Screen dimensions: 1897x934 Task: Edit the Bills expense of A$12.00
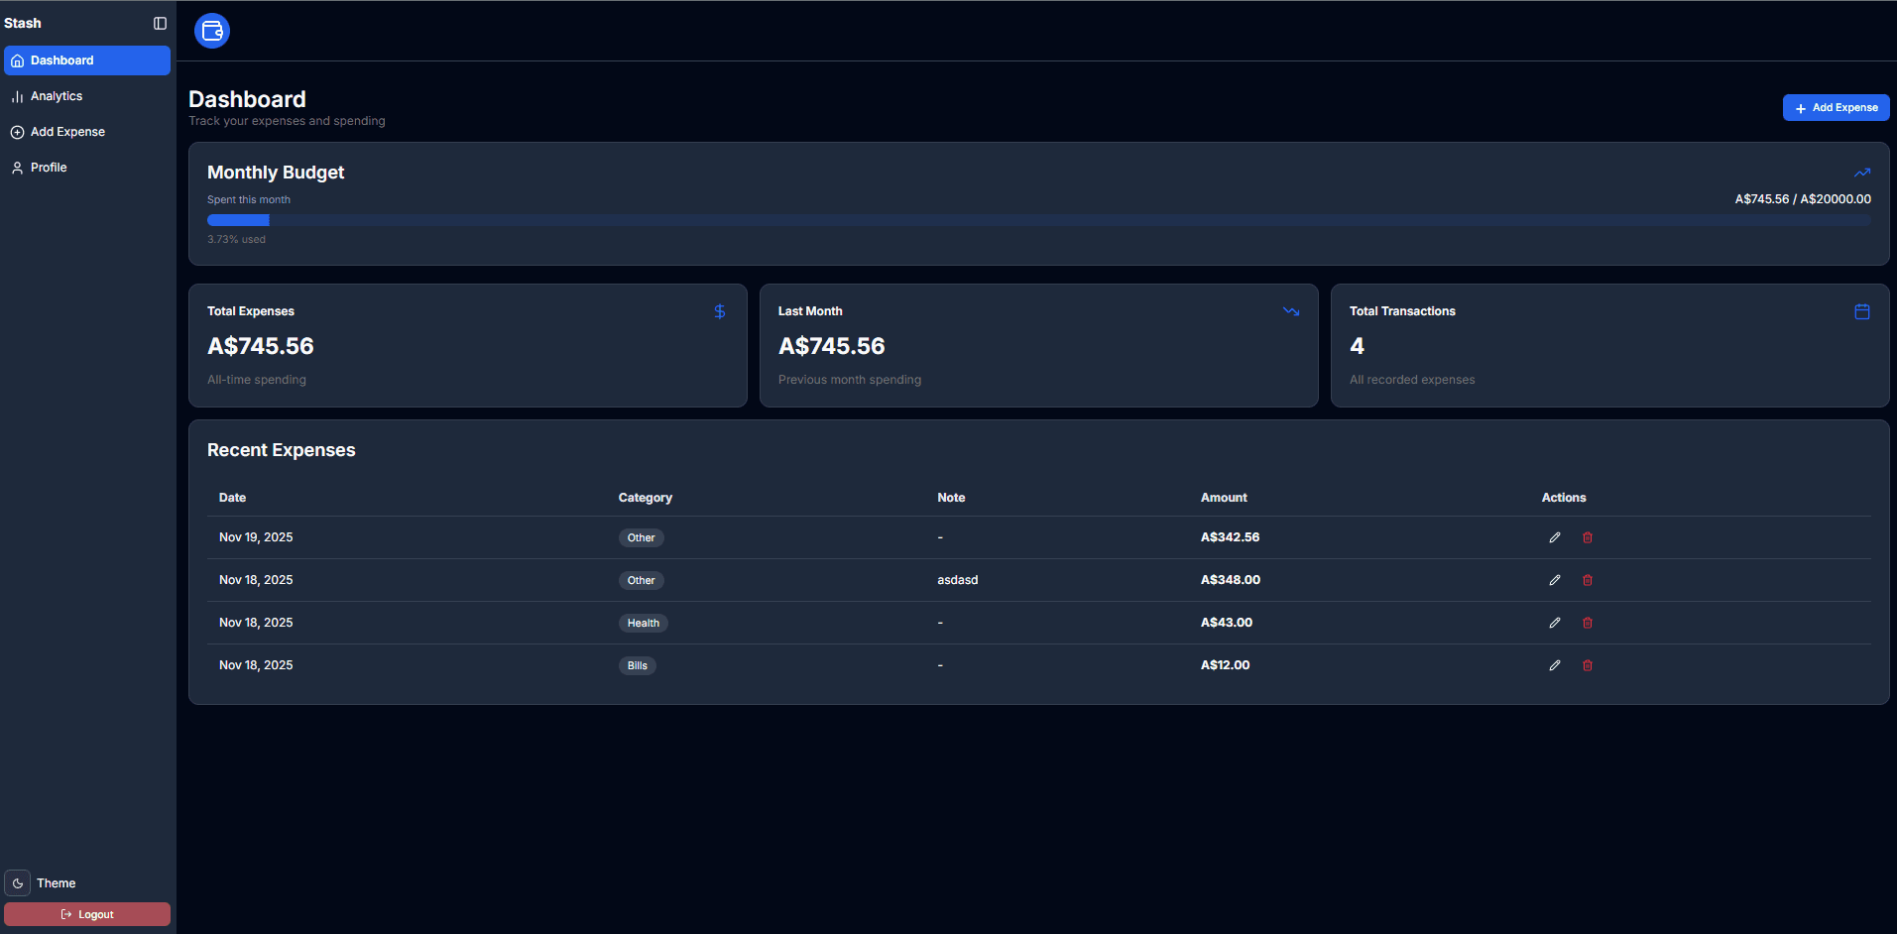pyautogui.click(x=1555, y=665)
